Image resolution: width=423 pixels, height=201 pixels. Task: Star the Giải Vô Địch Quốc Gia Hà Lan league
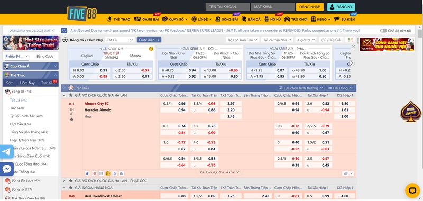[x=71, y=95]
